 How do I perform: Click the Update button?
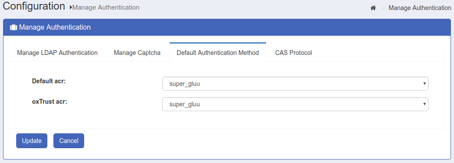(x=32, y=141)
